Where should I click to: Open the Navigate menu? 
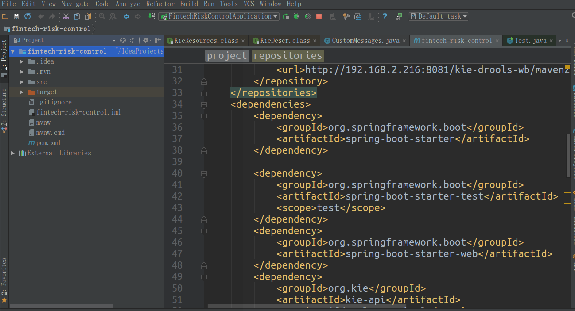click(75, 4)
